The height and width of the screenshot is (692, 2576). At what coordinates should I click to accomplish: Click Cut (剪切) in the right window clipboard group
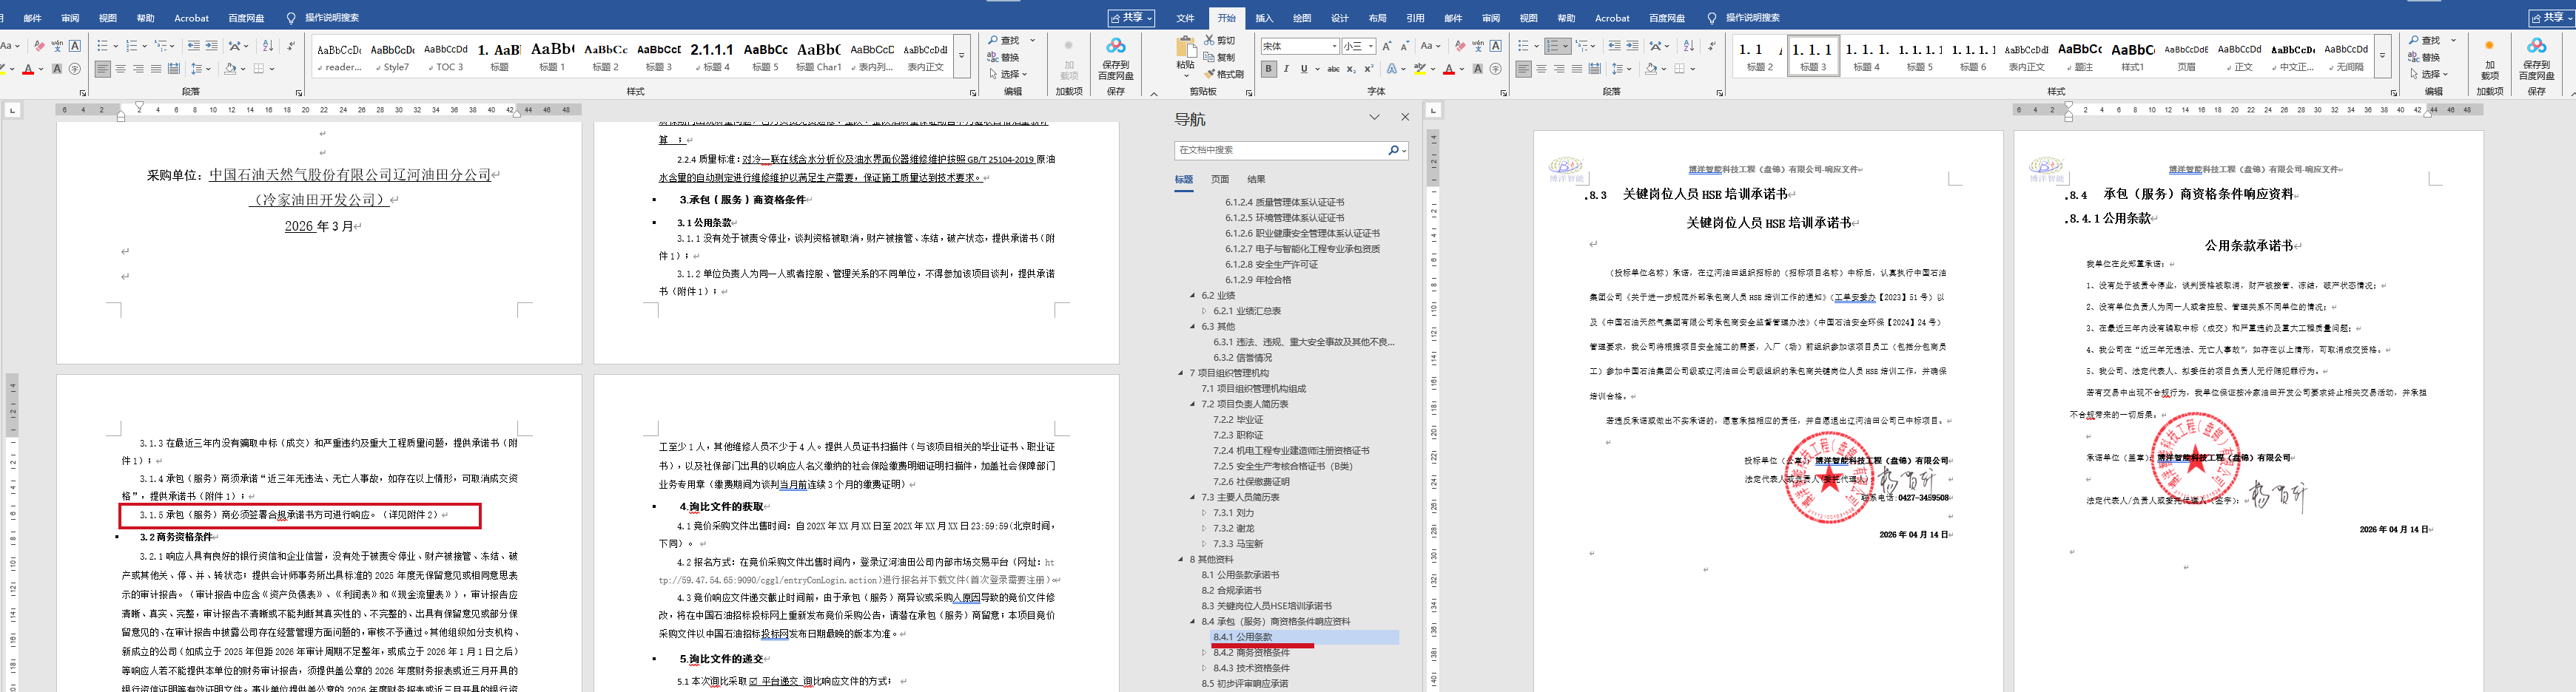point(1220,40)
